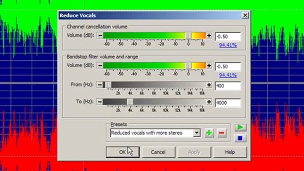This screenshot has width=304, height=171.
Task: Decrease To (Hz) with minus button
Action: point(100,102)
